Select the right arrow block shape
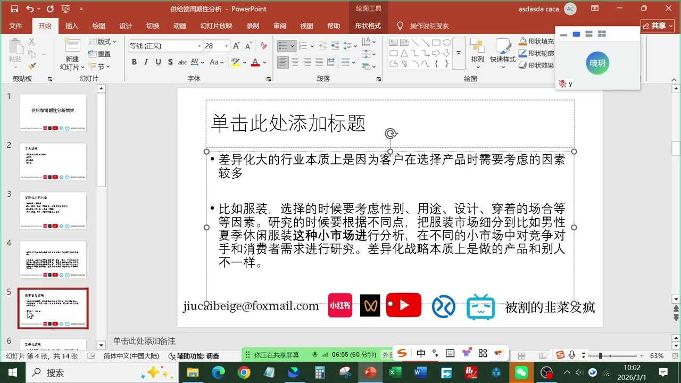The height and width of the screenshot is (383, 681). click(436, 53)
